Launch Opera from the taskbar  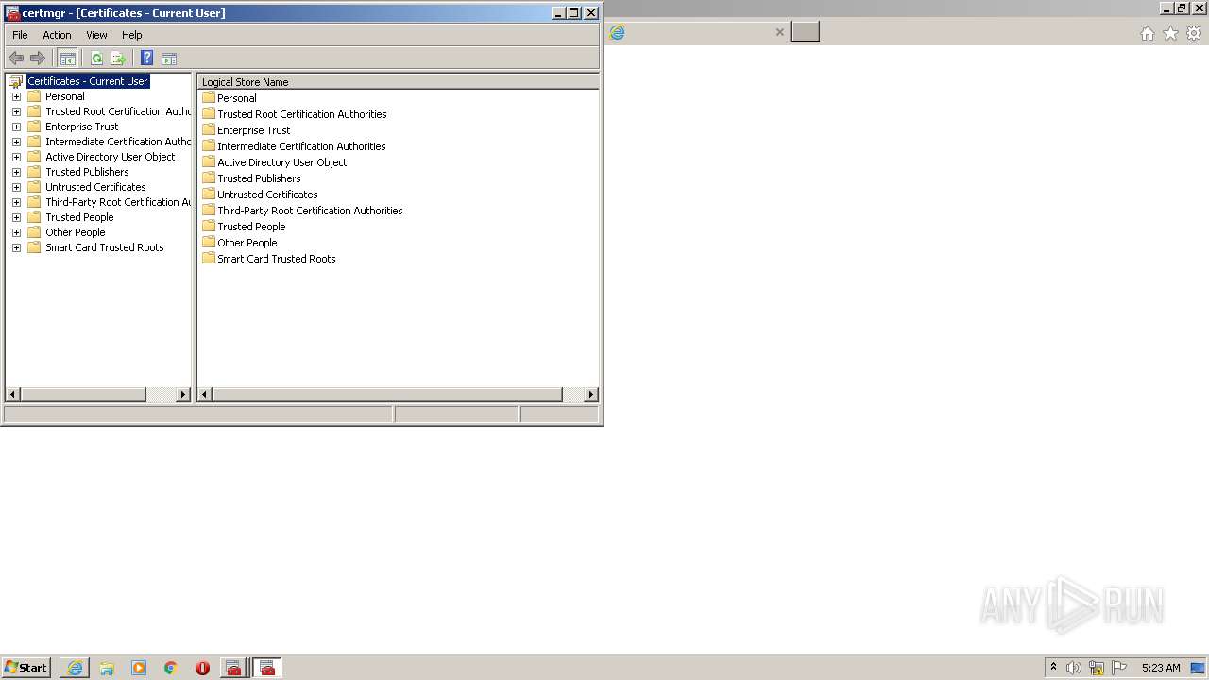point(202,668)
